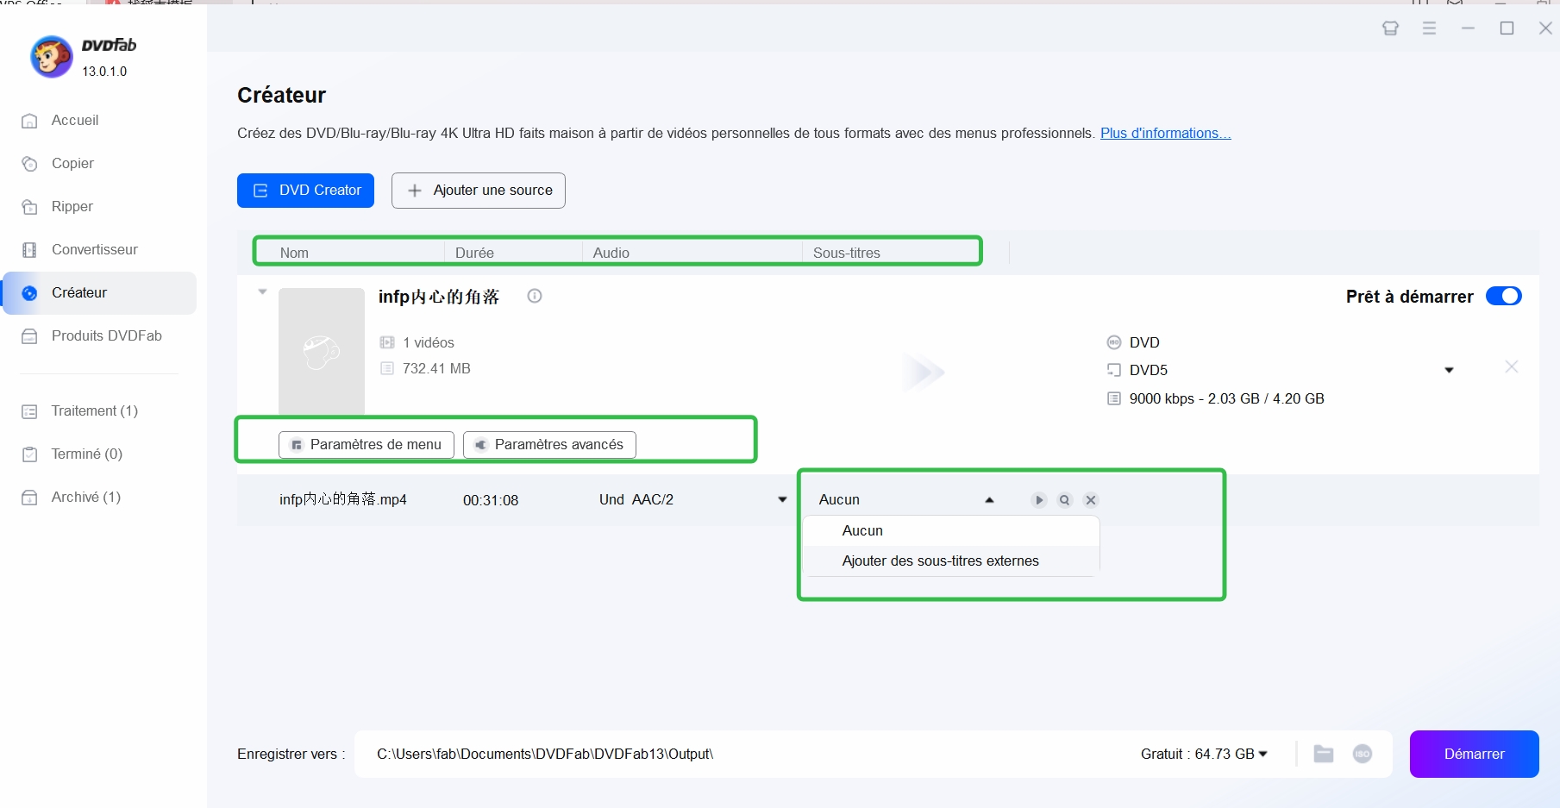Click the Durée column header
The width and height of the screenshot is (1560, 808).
(x=474, y=254)
